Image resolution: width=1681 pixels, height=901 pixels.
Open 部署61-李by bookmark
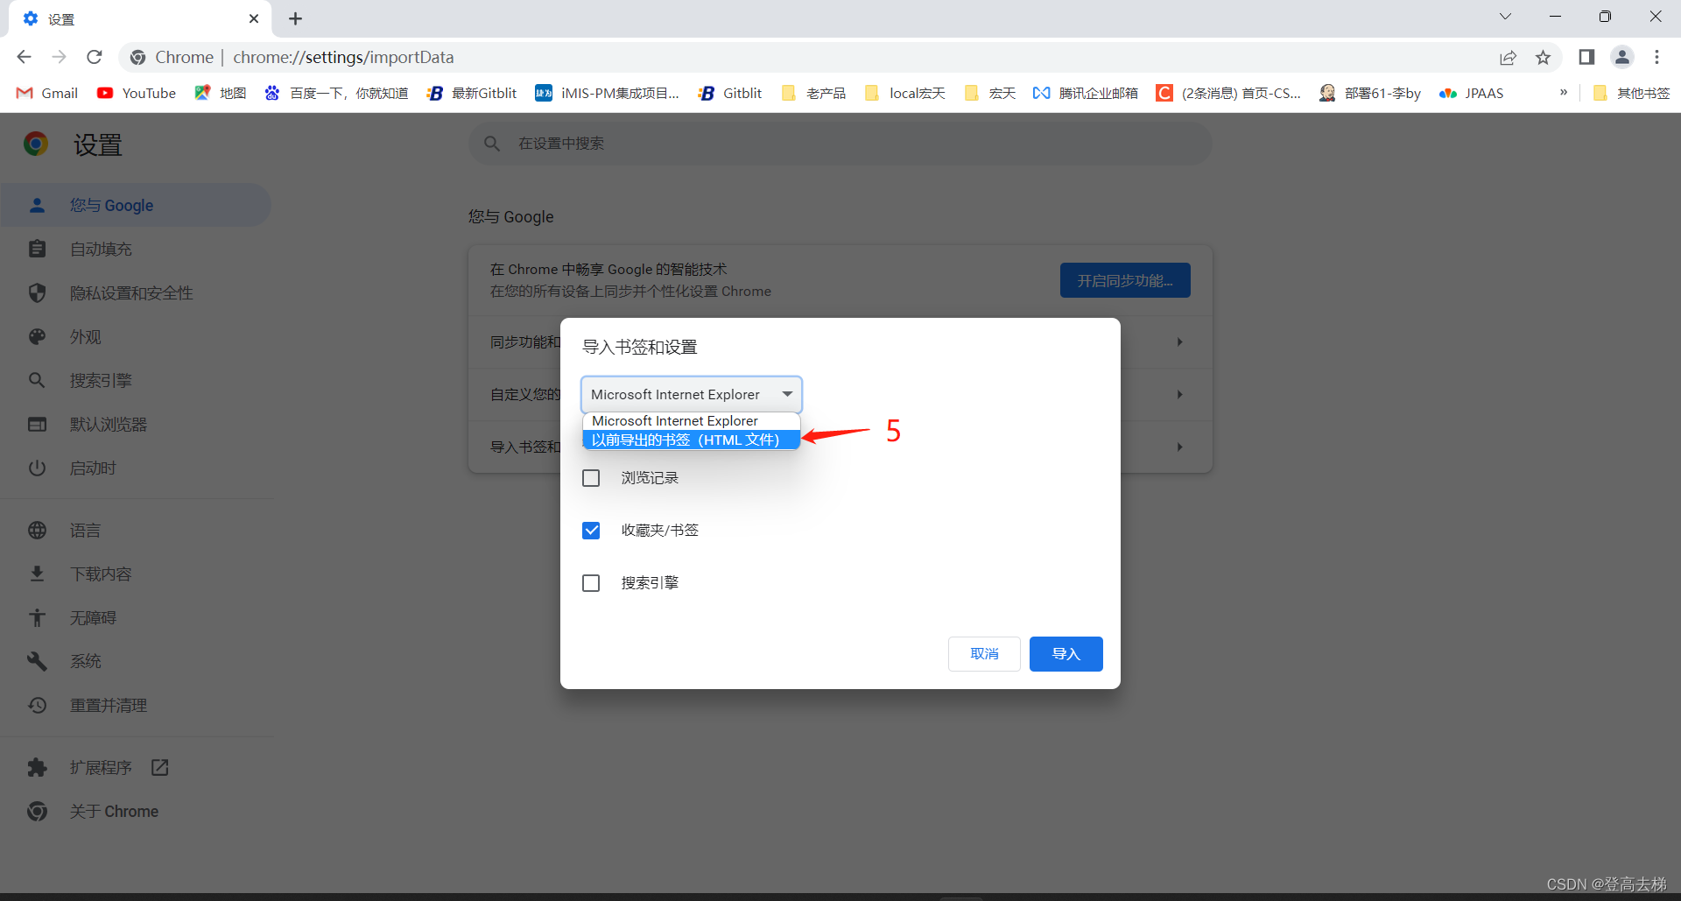coord(1370,93)
